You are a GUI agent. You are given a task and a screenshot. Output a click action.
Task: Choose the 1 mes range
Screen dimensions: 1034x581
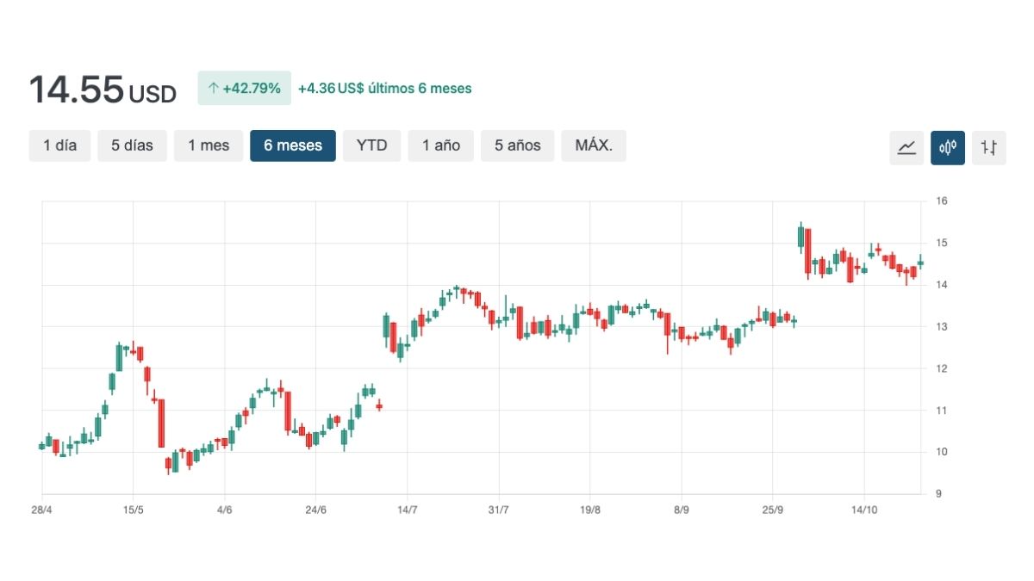coord(209,145)
